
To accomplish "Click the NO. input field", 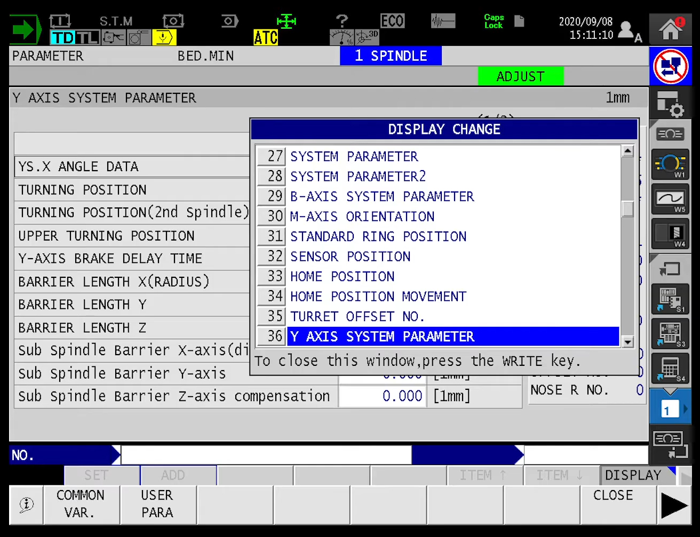I will [266, 455].
